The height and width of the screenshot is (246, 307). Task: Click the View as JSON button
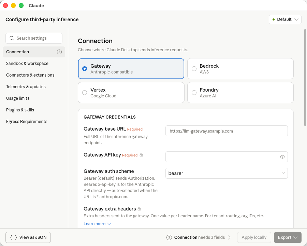[x=28, y=237]
